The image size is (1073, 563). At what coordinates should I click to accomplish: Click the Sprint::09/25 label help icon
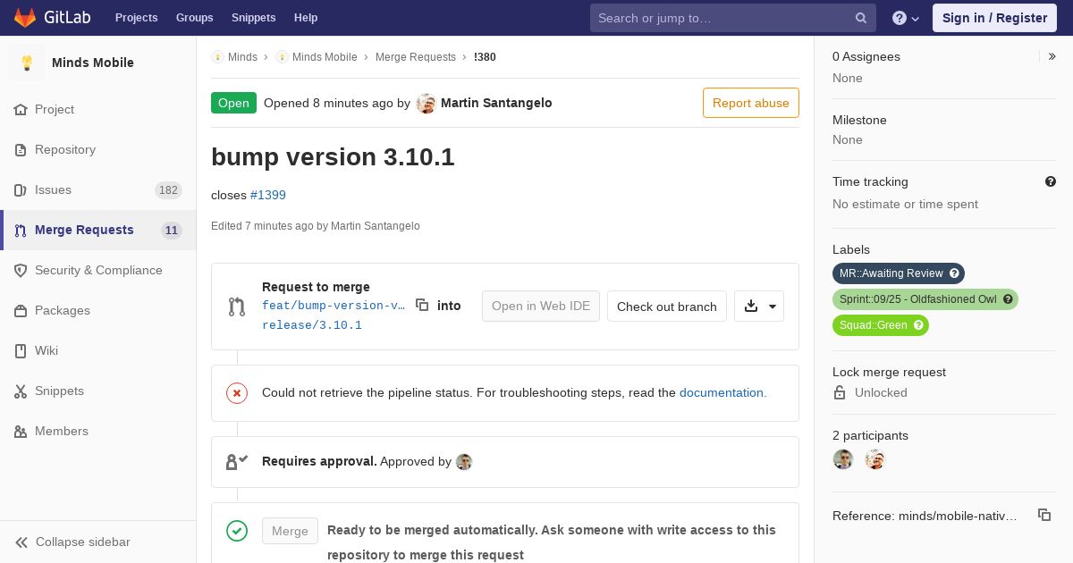click(1008, 299)
